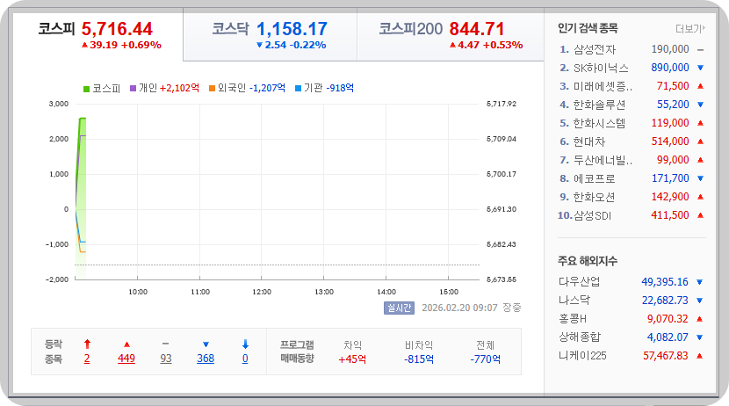The image size is (729, 406).
Task: Click the 인기 검색 종목 heading
Action: (x=588, y=28)
